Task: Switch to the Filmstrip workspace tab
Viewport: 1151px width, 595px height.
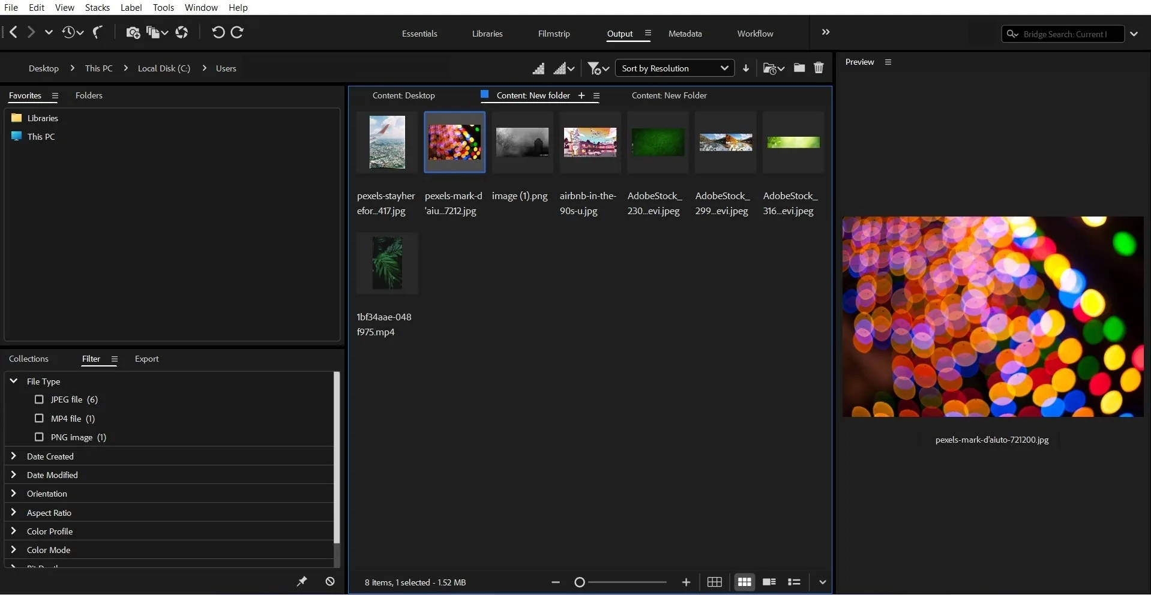Action: click(553, 34)
